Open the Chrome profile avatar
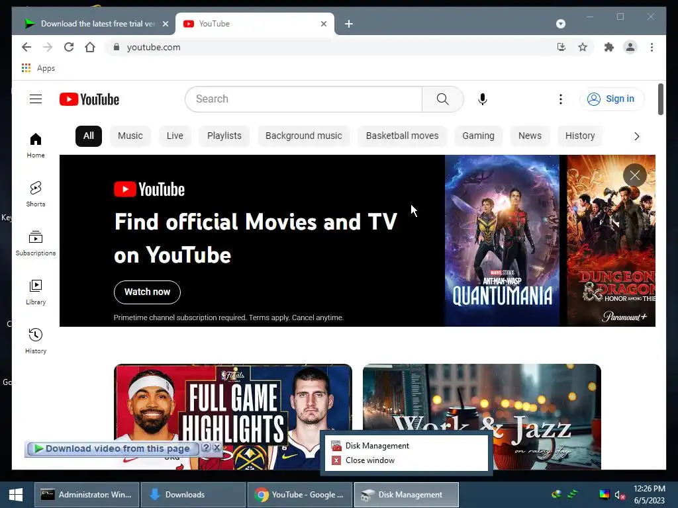The width and height of the screenshot is (678, 508). (630, 47)
